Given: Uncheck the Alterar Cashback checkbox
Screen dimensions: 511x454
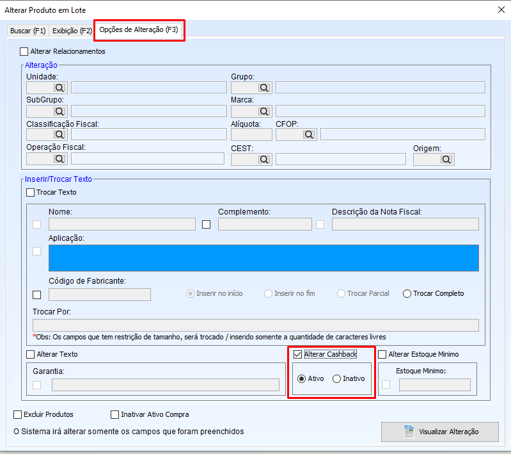Looking at the screenshot, I should click(298, 354).
